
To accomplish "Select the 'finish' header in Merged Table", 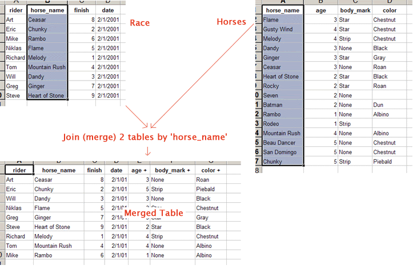I will 94,170.
